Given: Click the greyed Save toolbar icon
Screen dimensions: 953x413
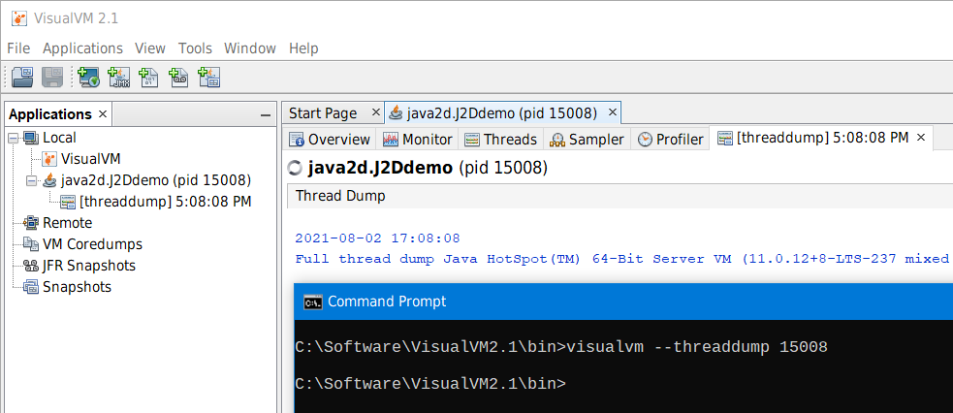Looking at the screenshot, I should click(x=53, y=78).
